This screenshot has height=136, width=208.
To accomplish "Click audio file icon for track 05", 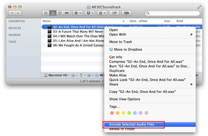I will tap(50, 40).
